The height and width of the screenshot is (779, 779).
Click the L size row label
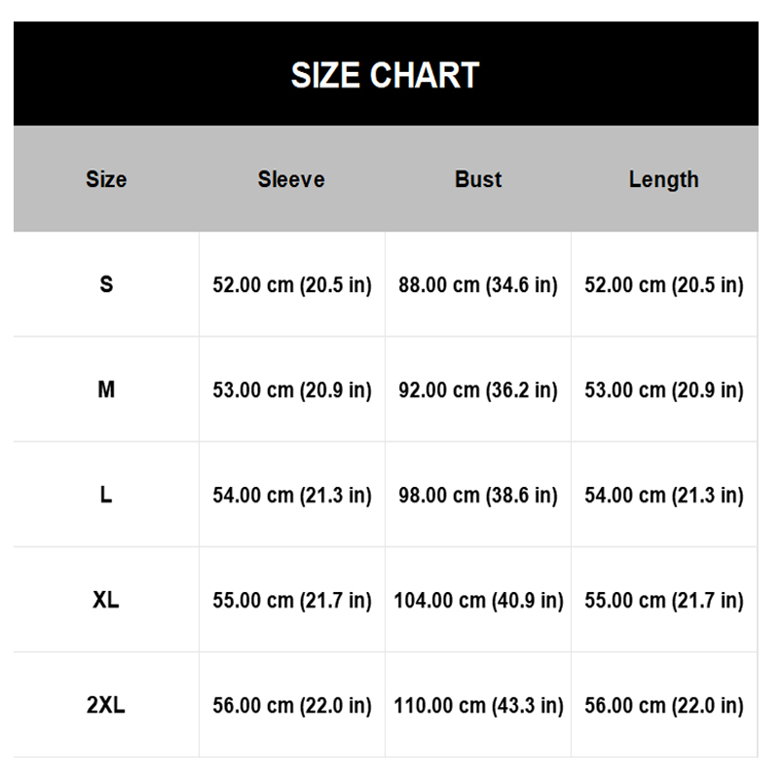(106, 495)
